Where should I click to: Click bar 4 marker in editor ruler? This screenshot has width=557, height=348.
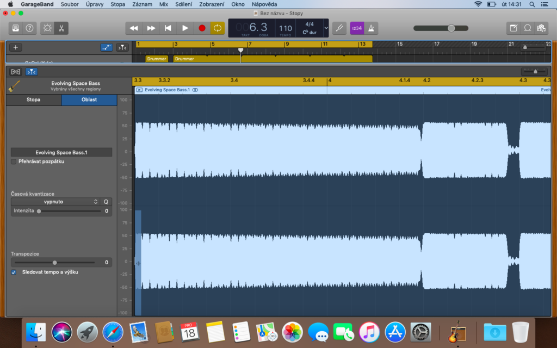coord(329,80)
